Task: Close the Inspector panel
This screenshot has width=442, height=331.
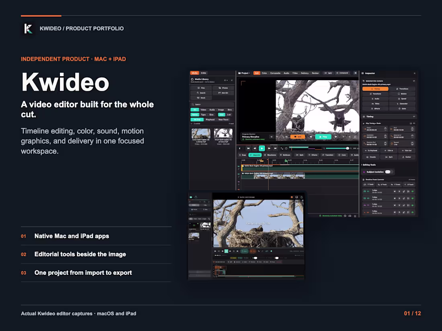Action: click(414, 73)
